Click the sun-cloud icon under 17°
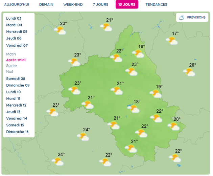 172,41
